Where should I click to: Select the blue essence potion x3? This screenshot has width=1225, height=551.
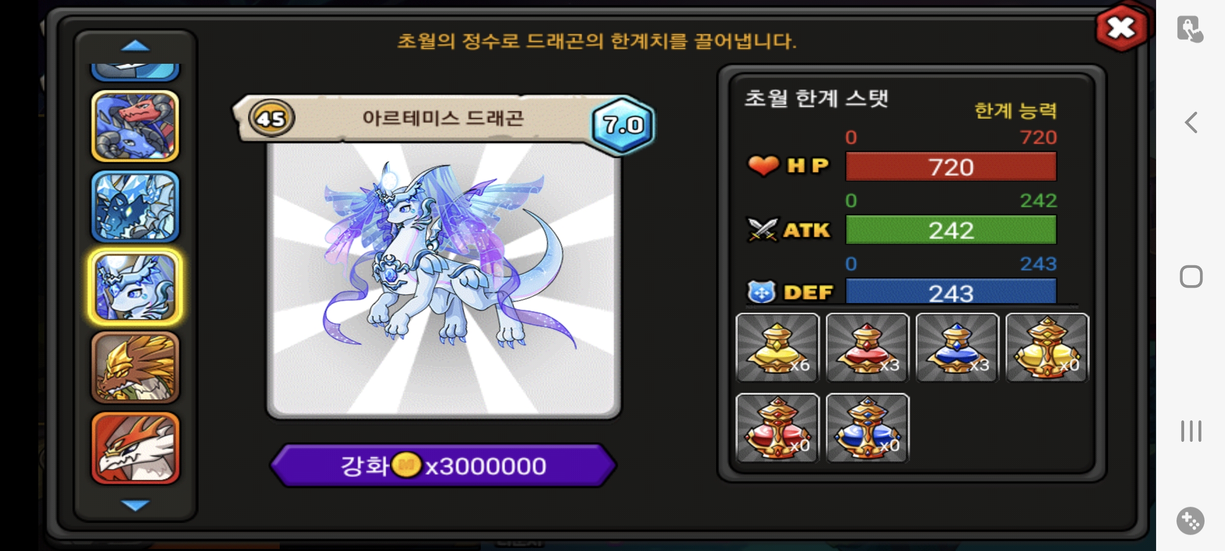pos(957,347)
